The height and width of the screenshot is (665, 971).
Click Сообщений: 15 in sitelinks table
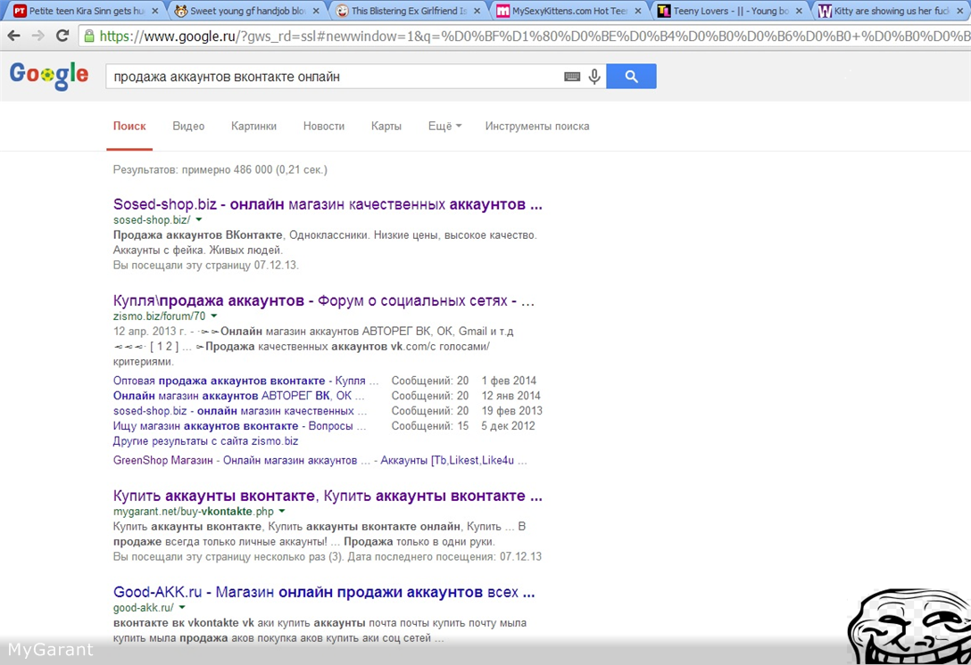[430, 426]
